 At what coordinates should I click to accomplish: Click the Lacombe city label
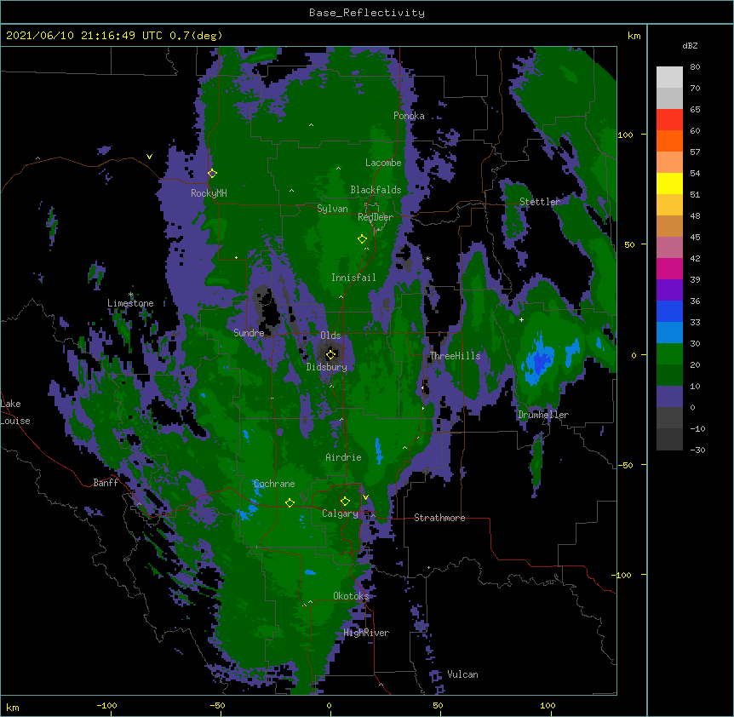click(383, 163)
